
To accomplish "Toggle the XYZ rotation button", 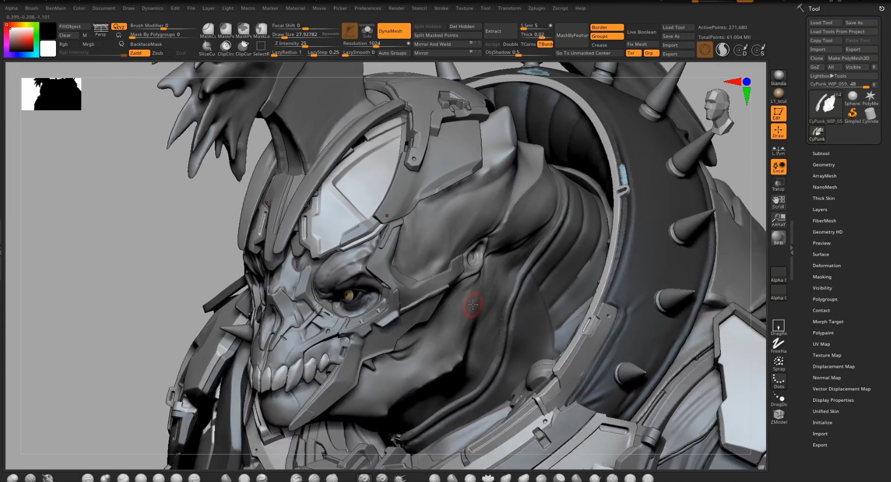I will pyautogui.click(x=119, y=26).
